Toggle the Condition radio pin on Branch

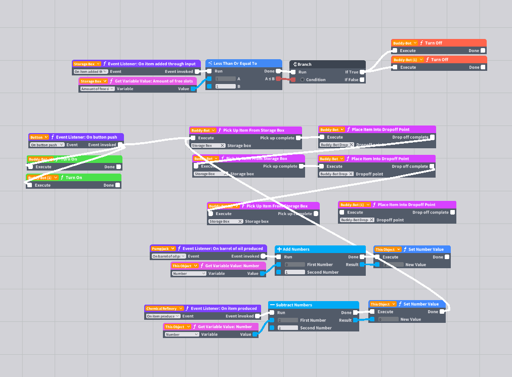pyautogui.click(x=302, y=80)
